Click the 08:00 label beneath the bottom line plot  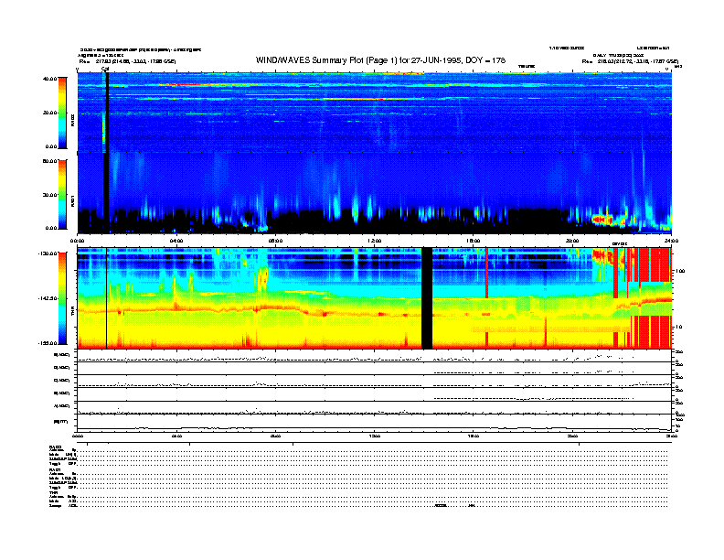276,436
